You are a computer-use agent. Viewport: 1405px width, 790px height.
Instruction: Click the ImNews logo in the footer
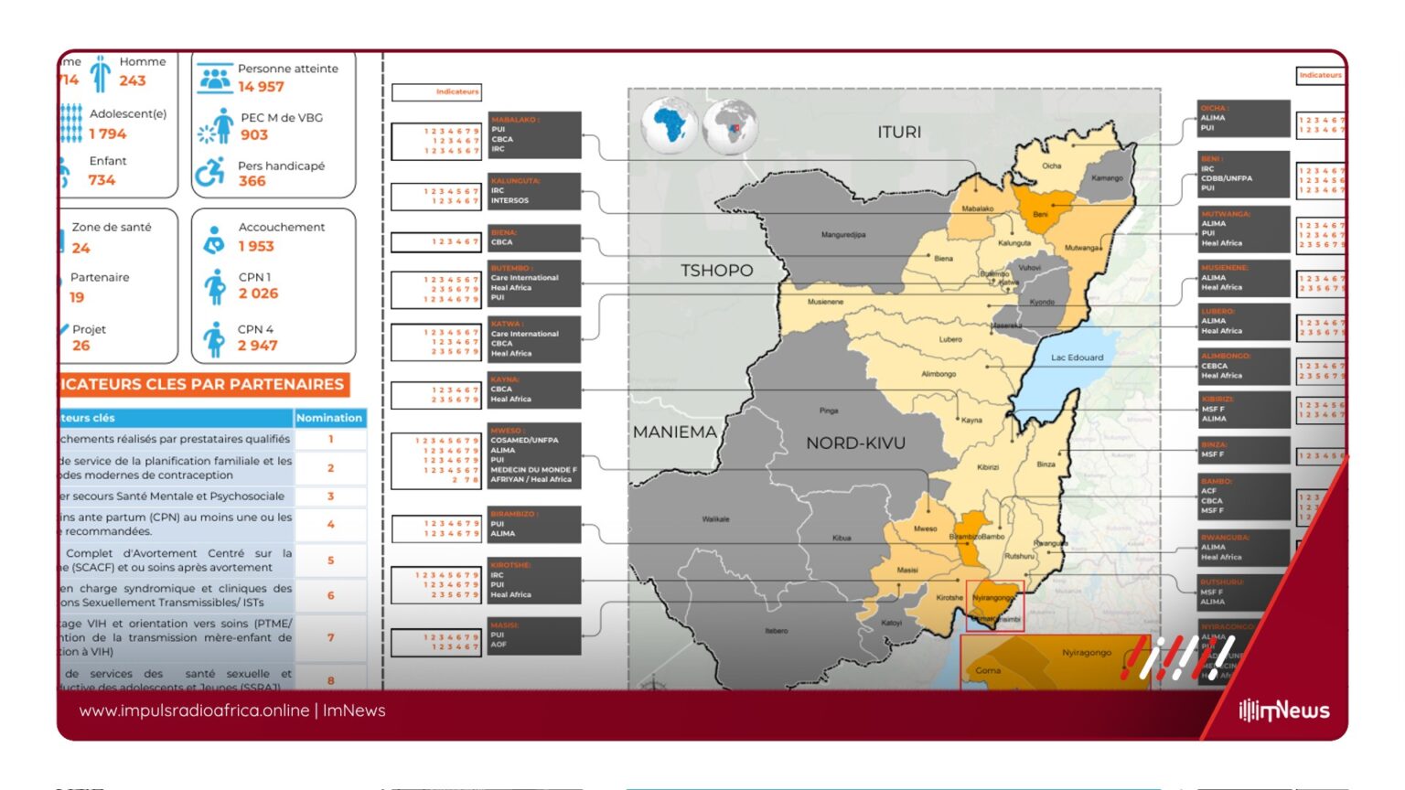1283,710
